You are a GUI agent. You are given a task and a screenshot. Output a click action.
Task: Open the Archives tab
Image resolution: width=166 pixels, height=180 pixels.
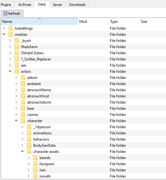pyautogui.click(x=25, y=5)
